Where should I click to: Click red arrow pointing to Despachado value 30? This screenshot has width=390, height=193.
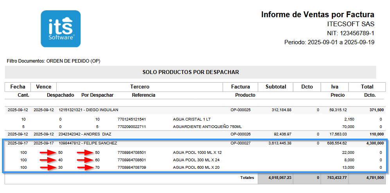click(49, 168)
